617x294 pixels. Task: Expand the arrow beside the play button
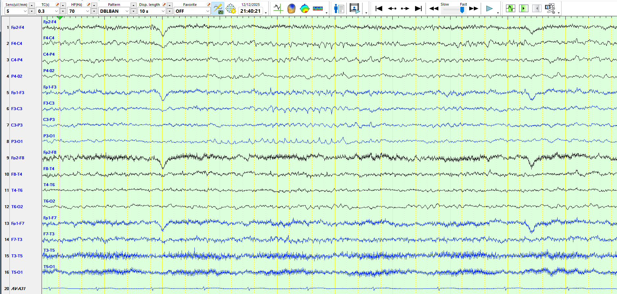coord(498,13)
